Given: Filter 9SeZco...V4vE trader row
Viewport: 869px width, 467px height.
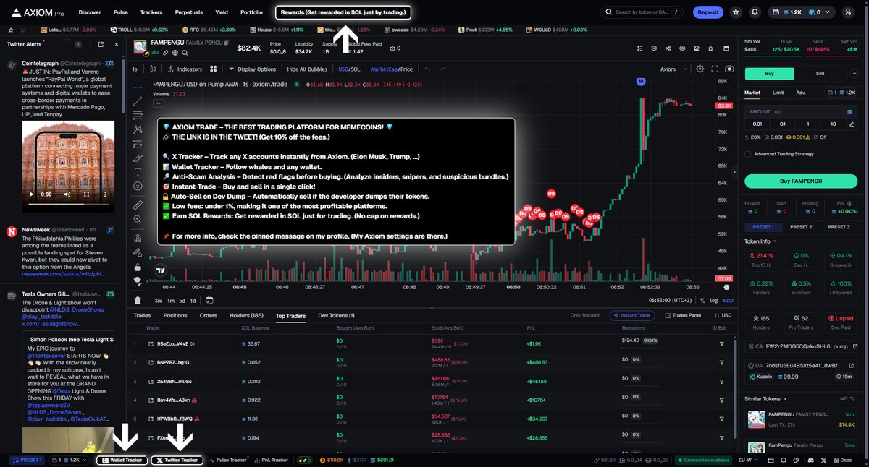Looking at the screenshot, I should (721, 343).
